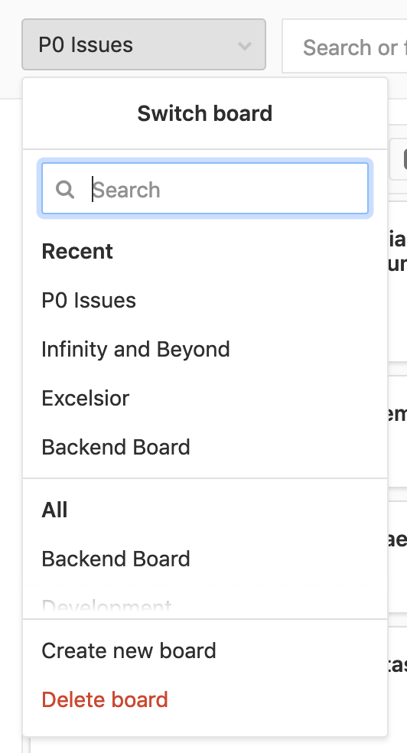
Task: Click Create new board
Action: (x=129, y=650)
